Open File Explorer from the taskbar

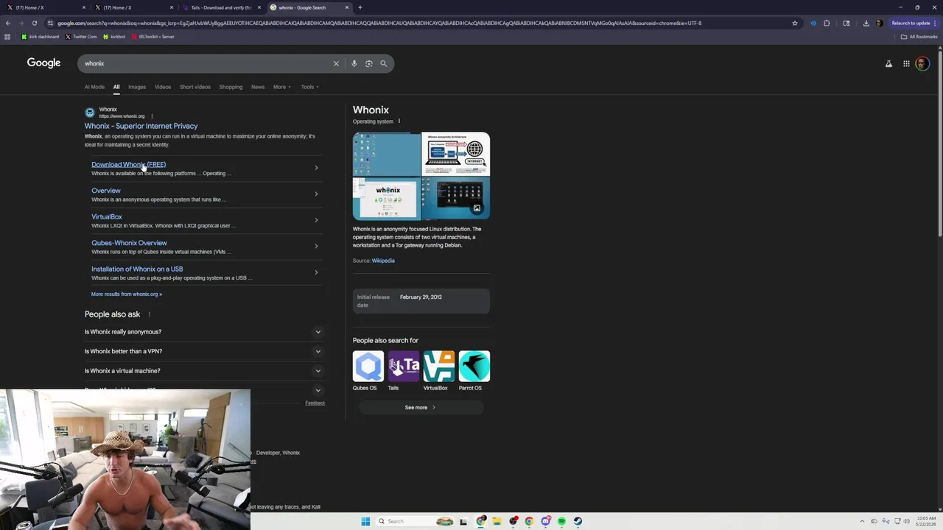click(x=497, y=521)
